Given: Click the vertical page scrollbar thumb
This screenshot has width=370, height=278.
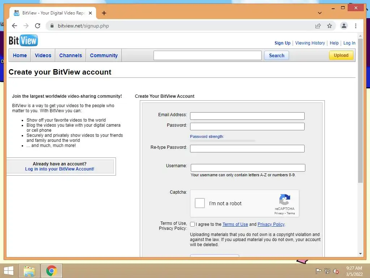Looking at the screenshot, I should point(360,111).
